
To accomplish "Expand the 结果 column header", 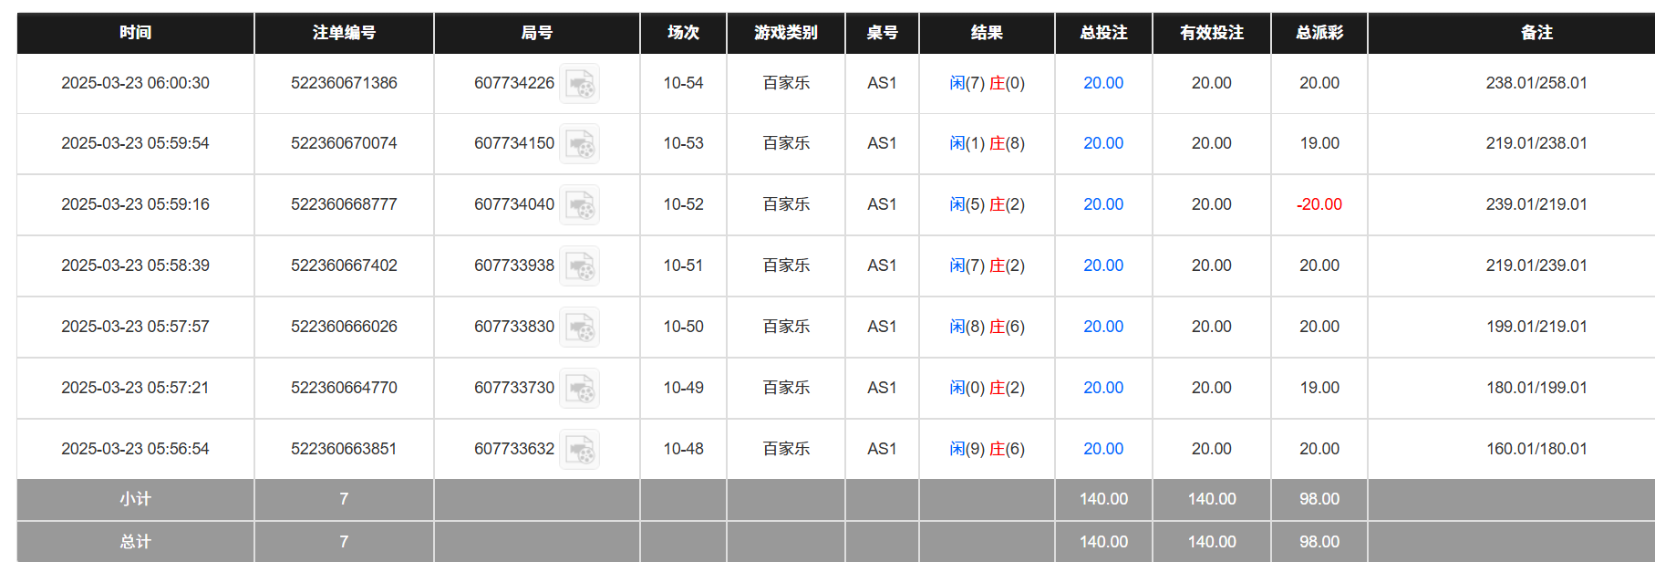I will (987, 33).
